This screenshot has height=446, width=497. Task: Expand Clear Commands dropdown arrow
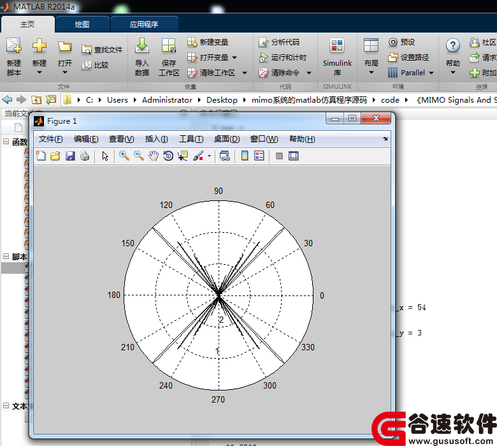tap(309, 73)
